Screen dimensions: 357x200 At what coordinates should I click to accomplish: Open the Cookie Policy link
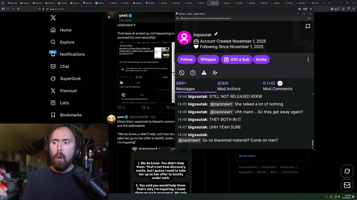288,167
